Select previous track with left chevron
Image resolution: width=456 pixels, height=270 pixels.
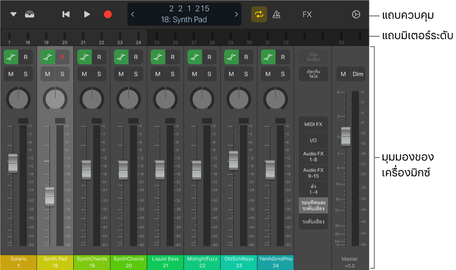pyautogui.click(x=133, y=14)
